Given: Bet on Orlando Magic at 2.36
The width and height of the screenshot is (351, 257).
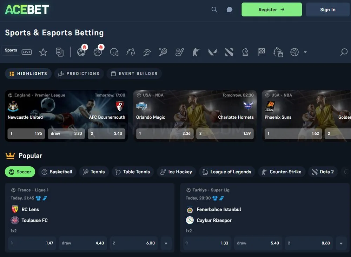Looking at the screenshot, I should pyautogui.click(x=165, y=133).
